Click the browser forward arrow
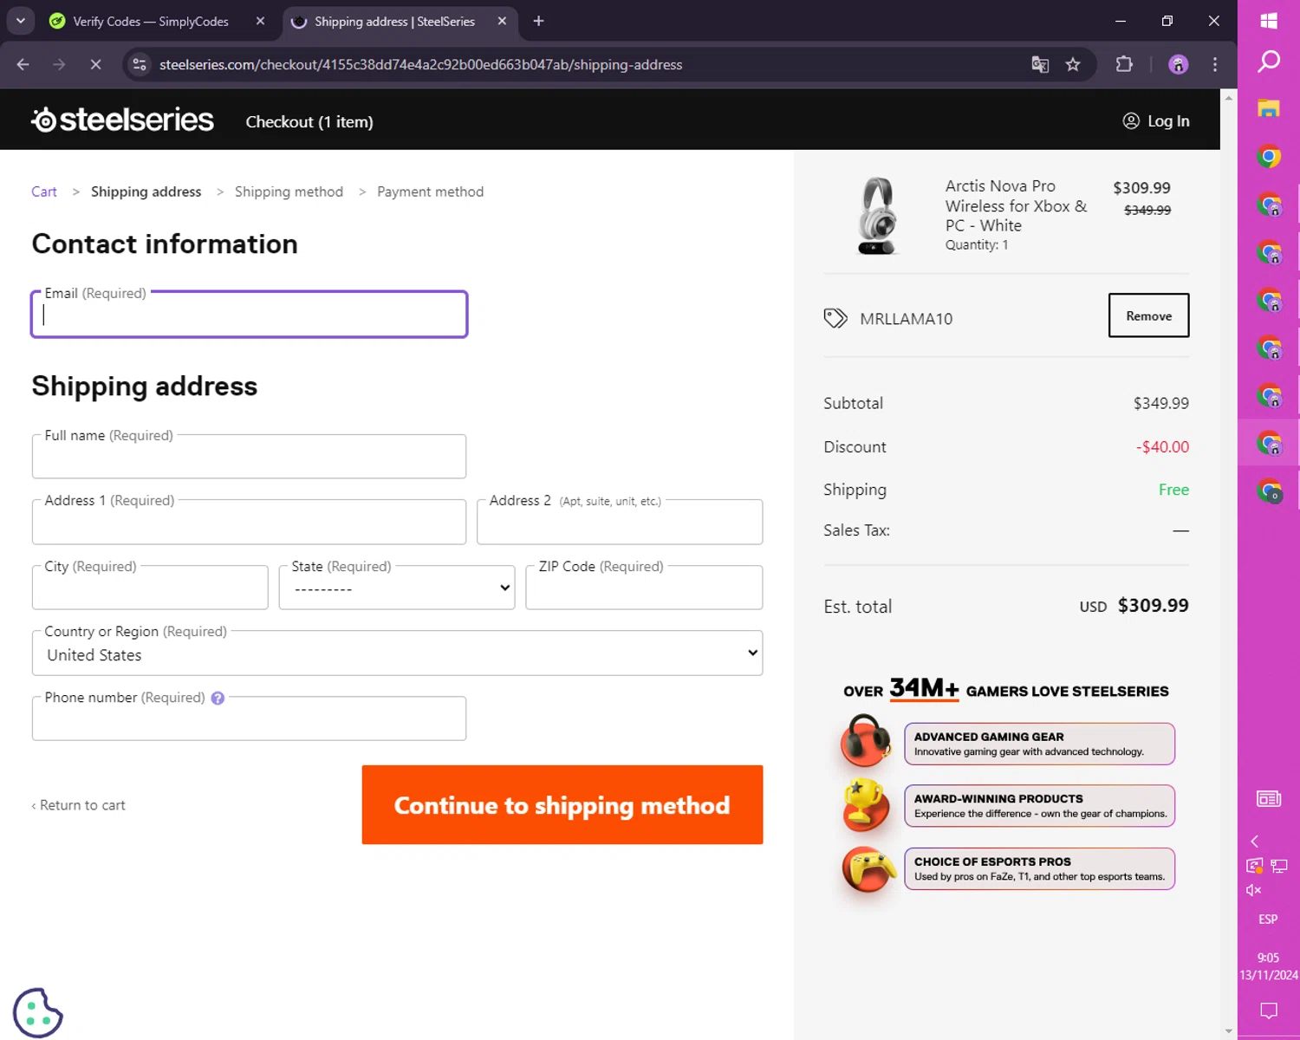This screenshot has height=1040, width=1300. pyautogui.click(x=59, y=64)
